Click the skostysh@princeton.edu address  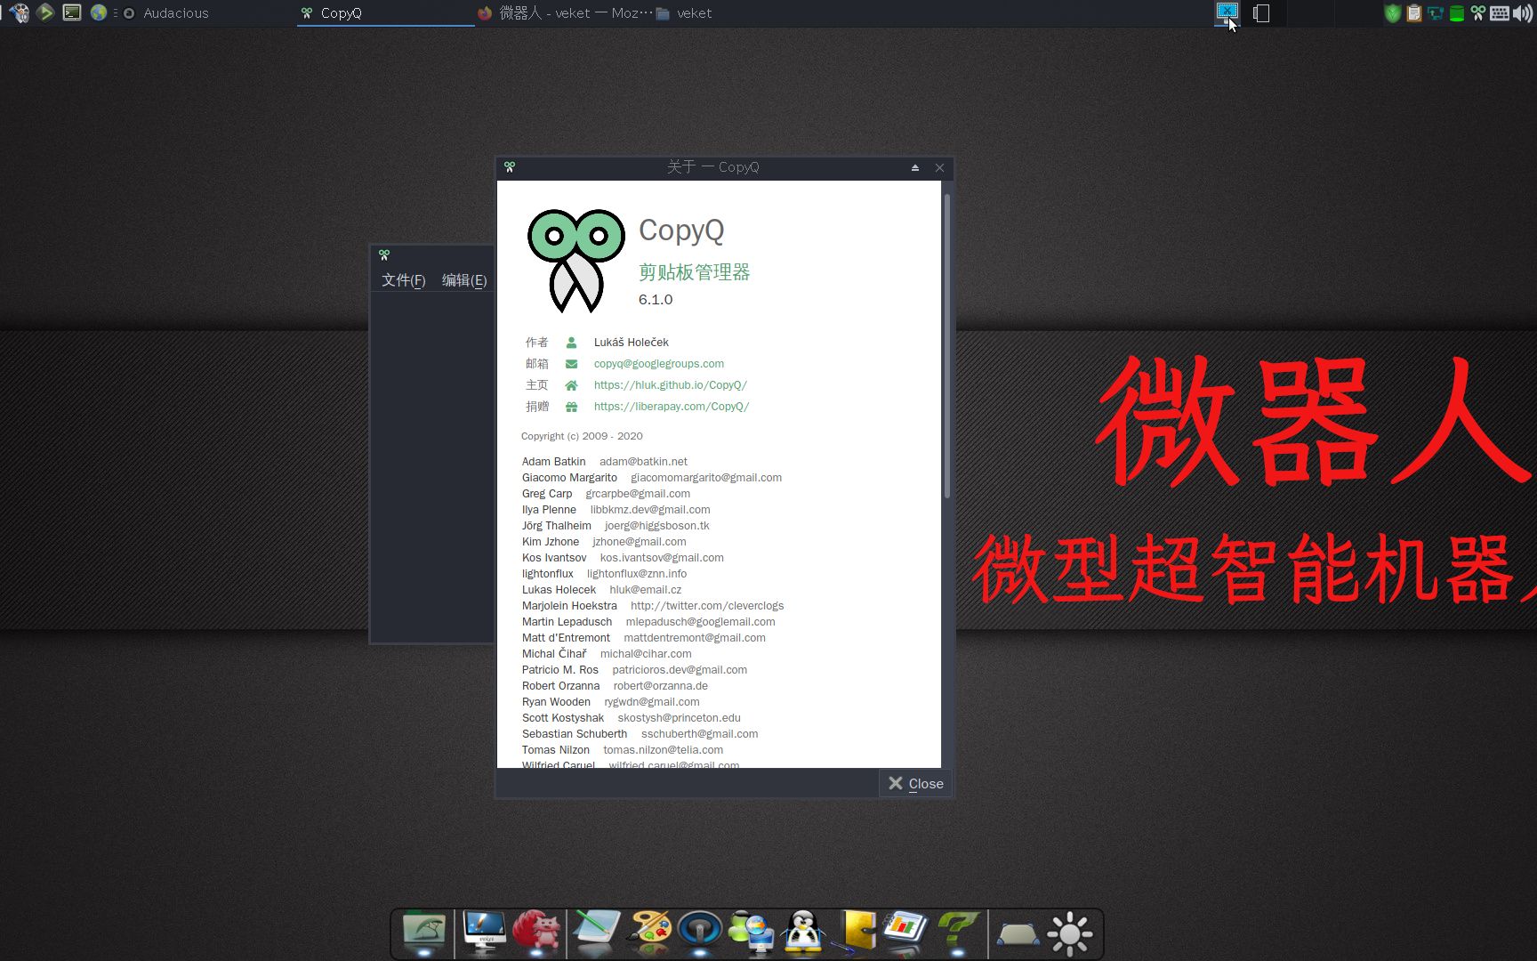coord(680,717)
